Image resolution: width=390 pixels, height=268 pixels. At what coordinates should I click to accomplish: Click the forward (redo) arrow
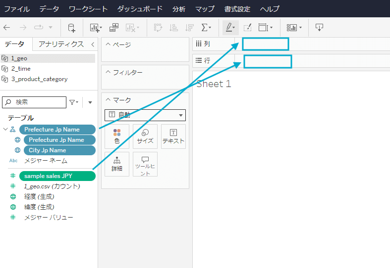23,27
